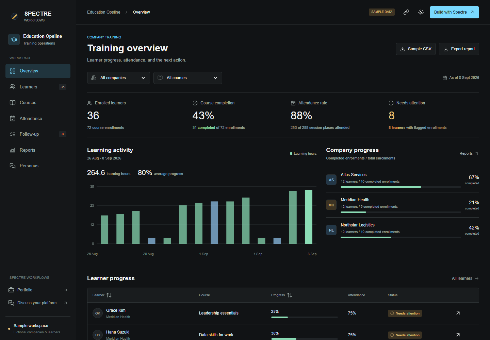Image resolution: width=490 pixels, height=340 pixels.
Task: Sort table by Learner column
Action: [102, 295]
